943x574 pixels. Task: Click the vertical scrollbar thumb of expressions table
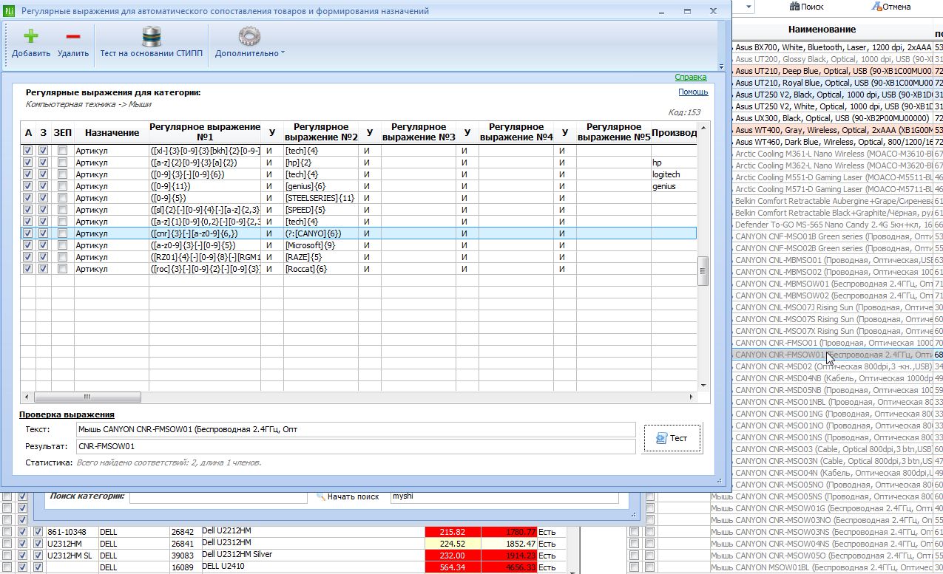pyautogui.click(x=703, y=270)
